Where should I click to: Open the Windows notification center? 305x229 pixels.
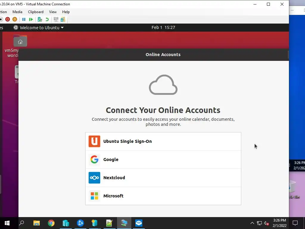(295, 223)
